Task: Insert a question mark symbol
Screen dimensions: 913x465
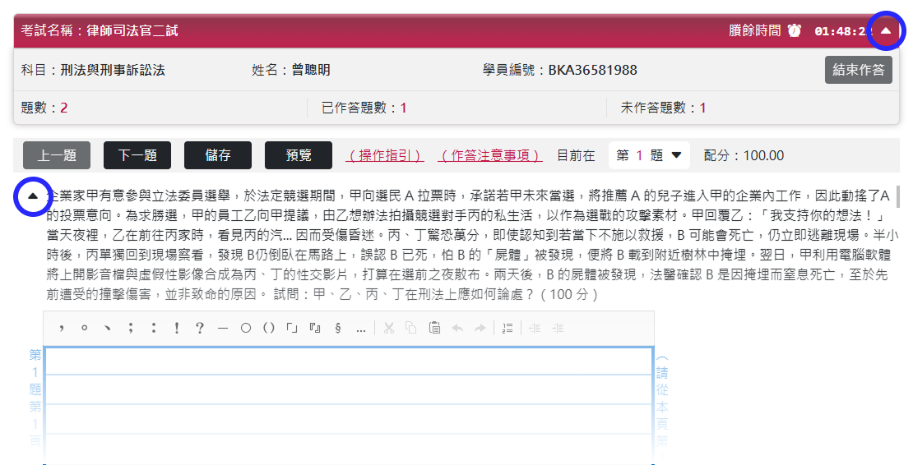Action: pos(200,329)
